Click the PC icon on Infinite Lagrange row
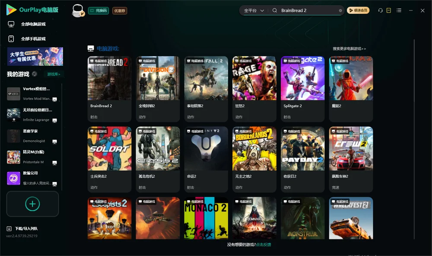 (x=54, y=121)
